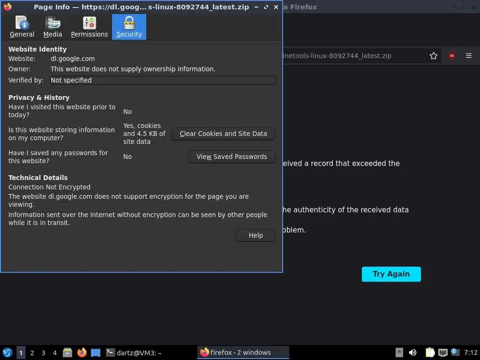480x360 pixels.
Task: Open the uBlock Origin extension icon
Action: point(452,56)
